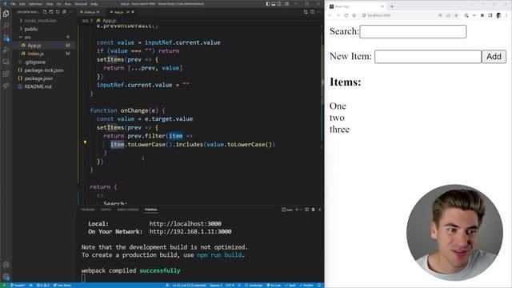Open editor changes compare icon
The height and width of the screenshot is (288, 512).
tap(306, 12)
